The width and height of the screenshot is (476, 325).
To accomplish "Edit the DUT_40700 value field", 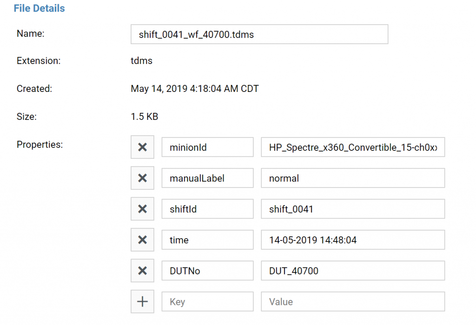I will (x=353, y=271).
